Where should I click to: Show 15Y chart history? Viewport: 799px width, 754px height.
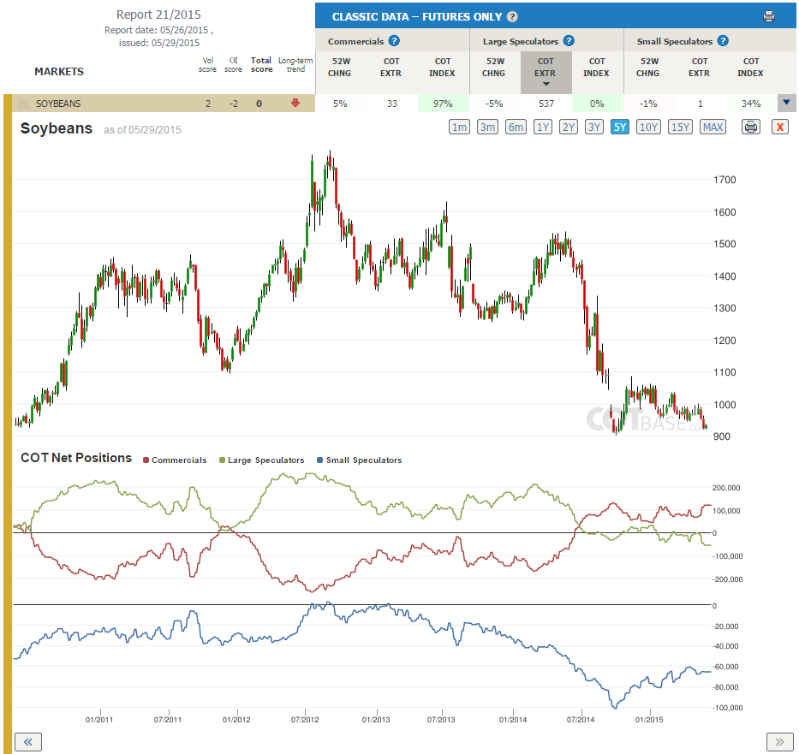[680, 127]
